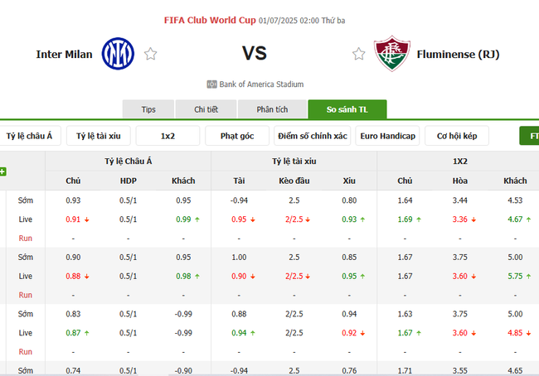Click the Tỷ lệ tài xỉu button
539x376 pixels.
pos(99,136)
